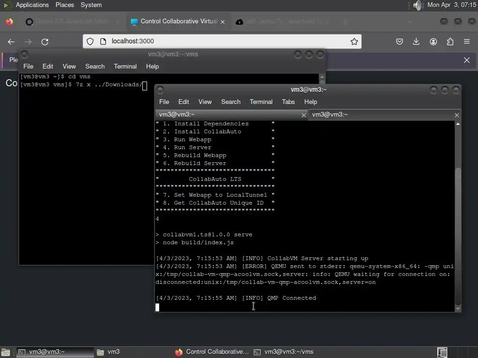This screenshot has width=478, height=358.
Task: Expand the list all tabs chevron
Action: [410, 22]
